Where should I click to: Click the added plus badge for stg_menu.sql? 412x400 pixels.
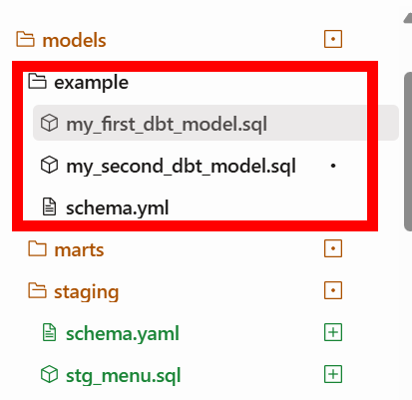(x=333, y=374)
